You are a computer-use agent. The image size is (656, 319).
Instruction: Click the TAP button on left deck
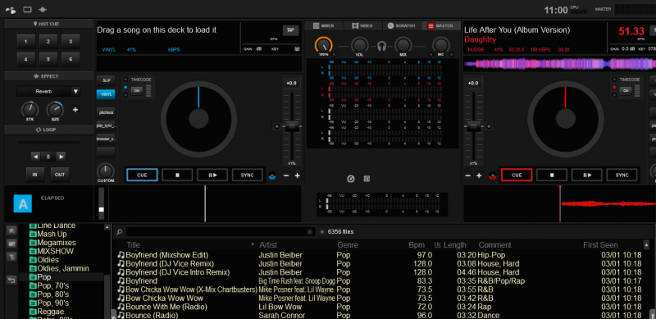(x=291, y=30)
